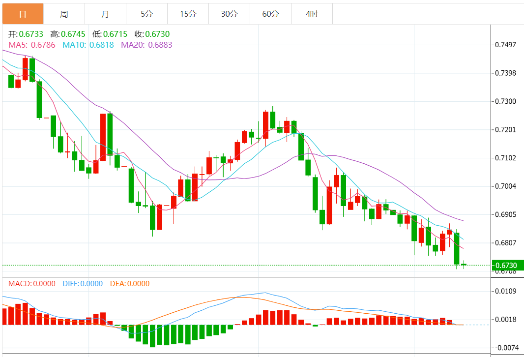524x357 pixels.
Task: Click the 0.0018 MACD axis label
Action: point(506,320)
